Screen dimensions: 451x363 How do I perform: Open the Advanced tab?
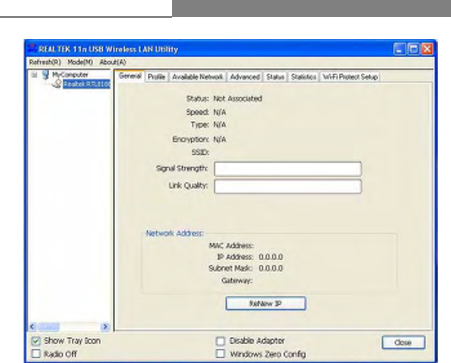pos(245,77)
